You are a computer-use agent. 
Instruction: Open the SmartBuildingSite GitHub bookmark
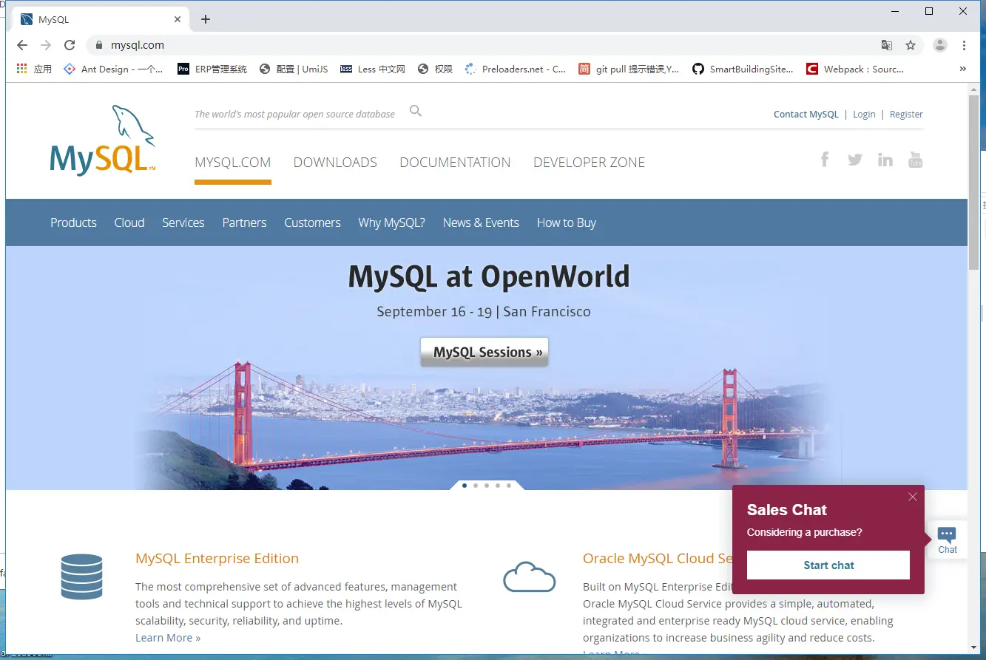pos(743,69)
